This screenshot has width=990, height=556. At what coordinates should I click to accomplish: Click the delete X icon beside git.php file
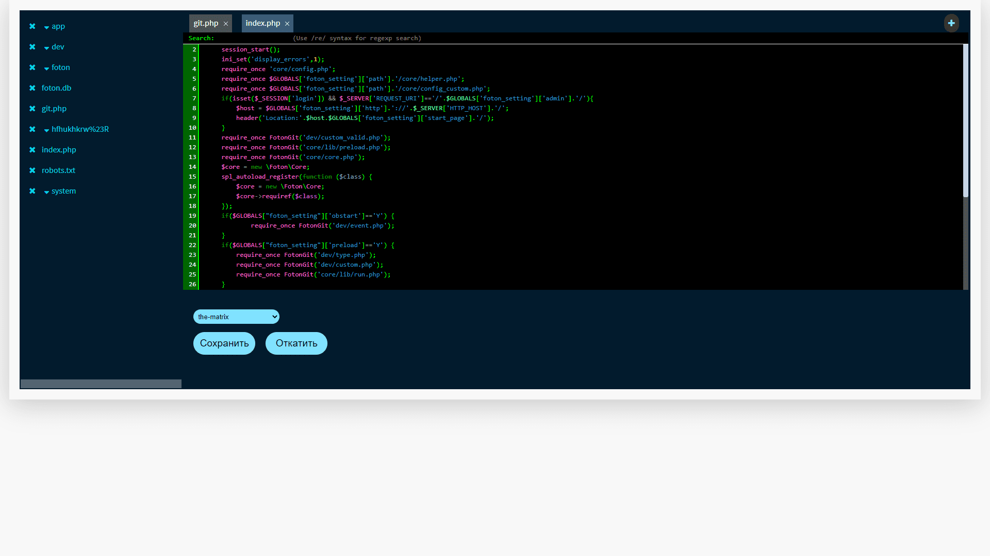pyautogui.click(x=32, y=109)
